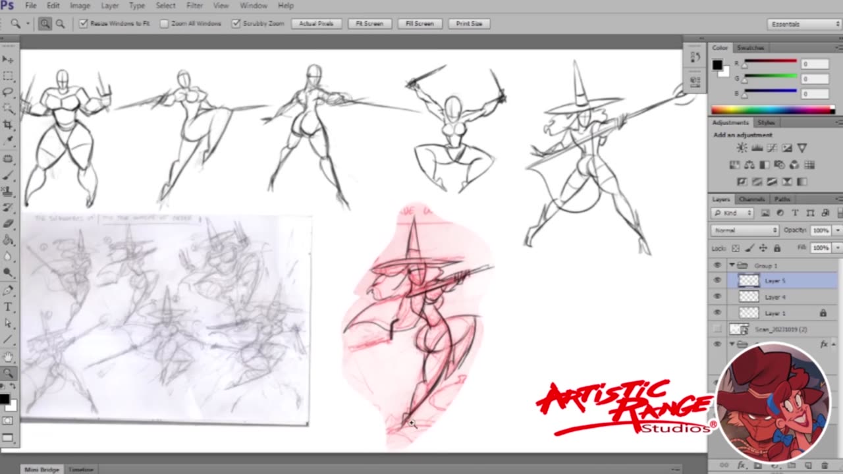Add layer style via fx button at bottom
The image size is (843, 474).
(x=741, y=465)
